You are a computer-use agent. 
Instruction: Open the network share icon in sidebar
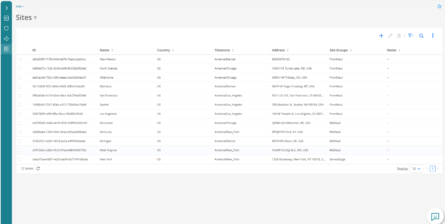click(6, 38)
